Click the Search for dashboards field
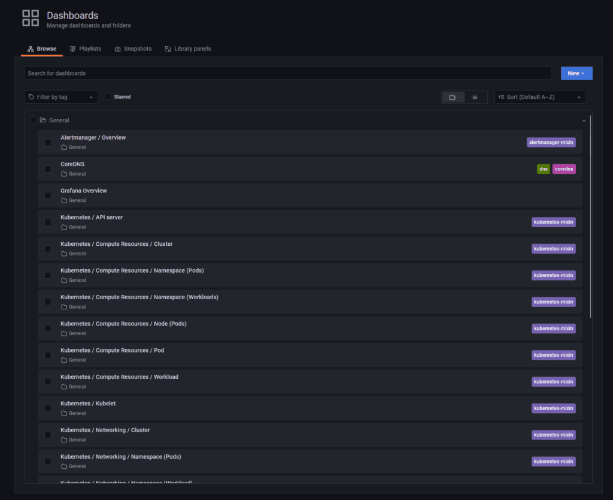613x500 pixels. pyautogui.click(x=288, y=73)
